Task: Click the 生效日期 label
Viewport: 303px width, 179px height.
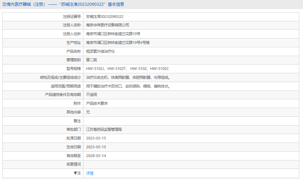Action: pos(73,147)
